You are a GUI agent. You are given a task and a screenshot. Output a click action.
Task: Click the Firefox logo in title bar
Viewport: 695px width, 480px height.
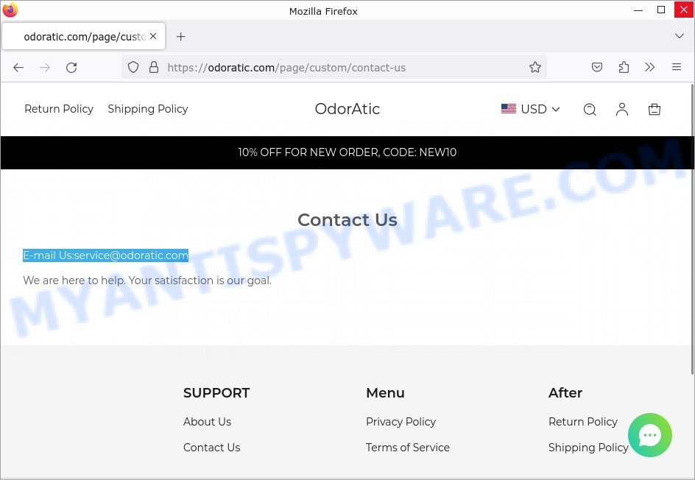point(10,10)
